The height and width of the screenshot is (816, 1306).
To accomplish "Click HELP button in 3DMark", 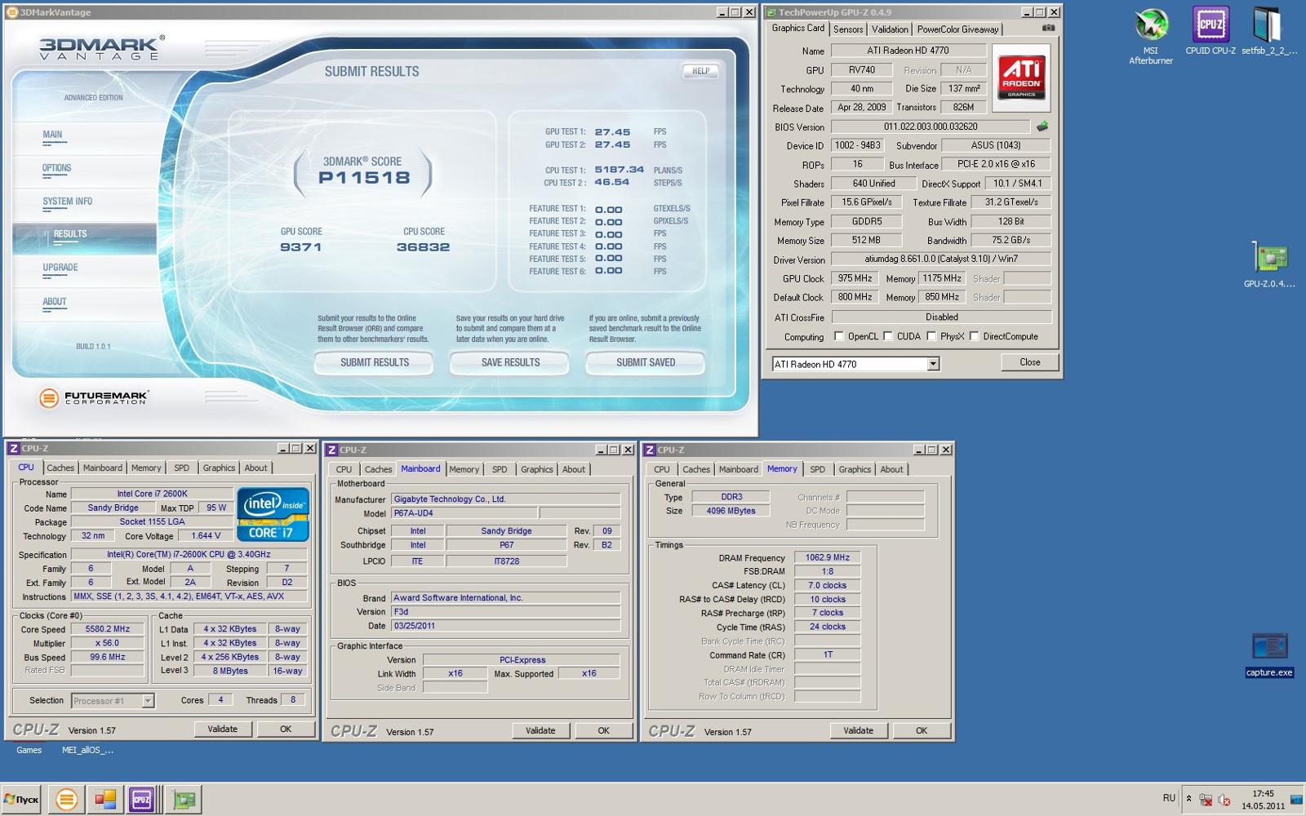I will [700, 71].
